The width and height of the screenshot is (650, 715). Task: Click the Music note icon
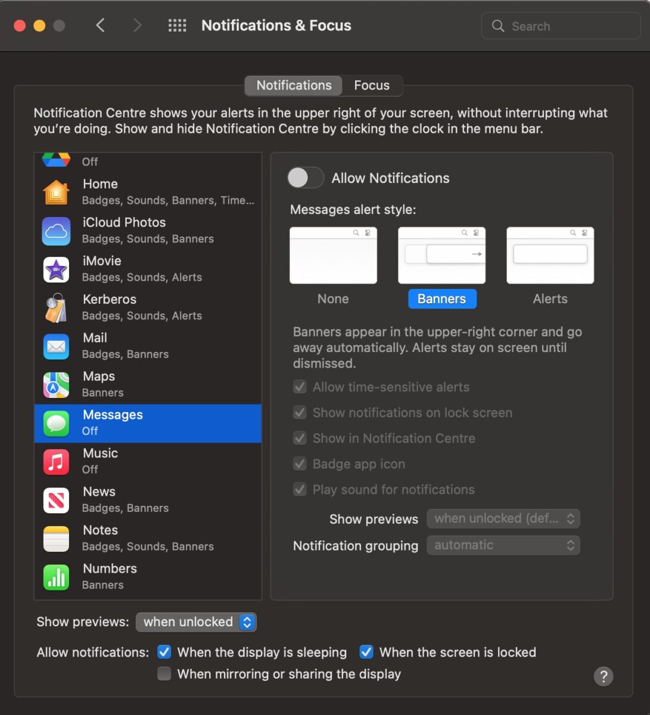pos(56,462)
